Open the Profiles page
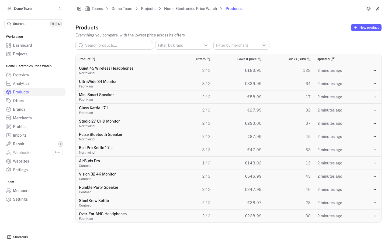Screen dimensions: 388x243 click(x=34, y=127)
